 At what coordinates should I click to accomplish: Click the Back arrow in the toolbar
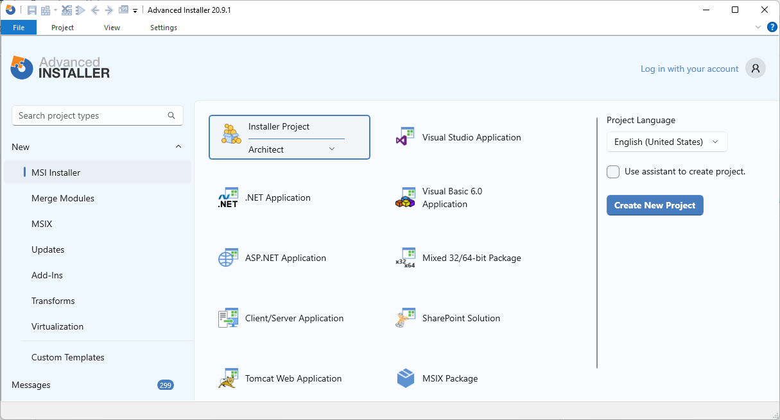[x=95, y=10]
